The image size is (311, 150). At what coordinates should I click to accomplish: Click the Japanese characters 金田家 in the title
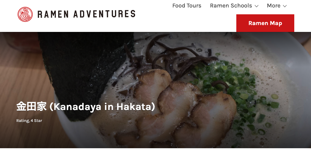pyautogui.click(x=31, y=106)
